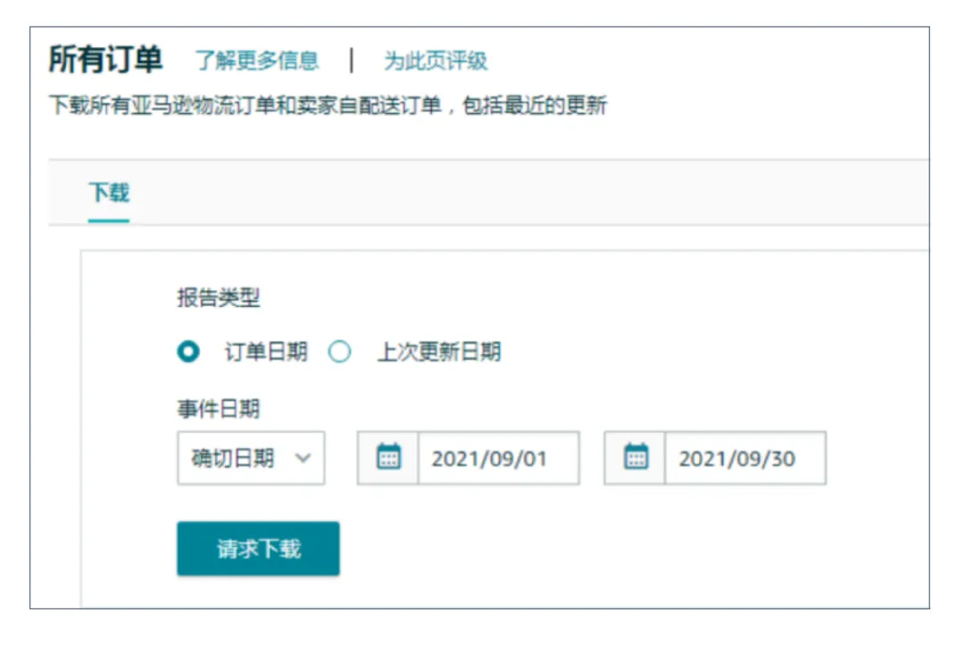Click the 请求下载 button
Image resolution: width=964 pixels, height=653 pixels.
click(x=258, y=549)
